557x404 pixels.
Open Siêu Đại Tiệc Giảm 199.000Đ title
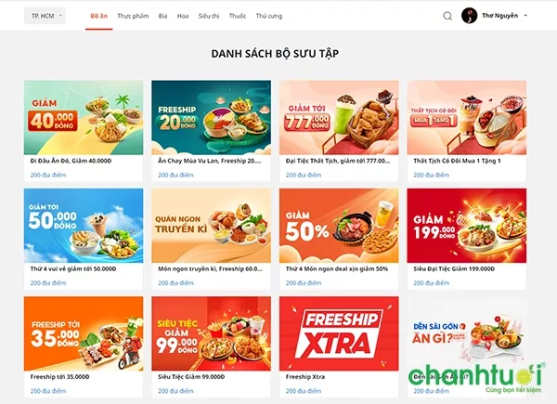(454, 269)
